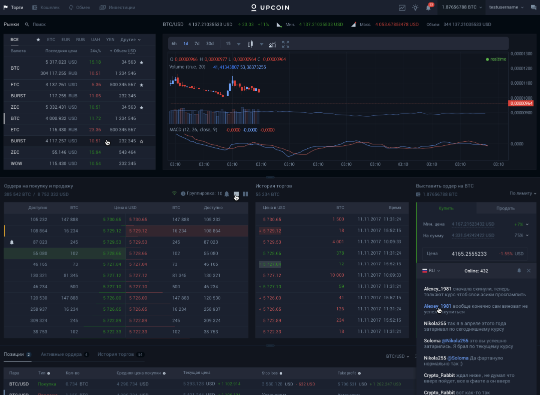Click the info icon next to Группировка
The image size is (540, 395).
(x=183, y=193)
